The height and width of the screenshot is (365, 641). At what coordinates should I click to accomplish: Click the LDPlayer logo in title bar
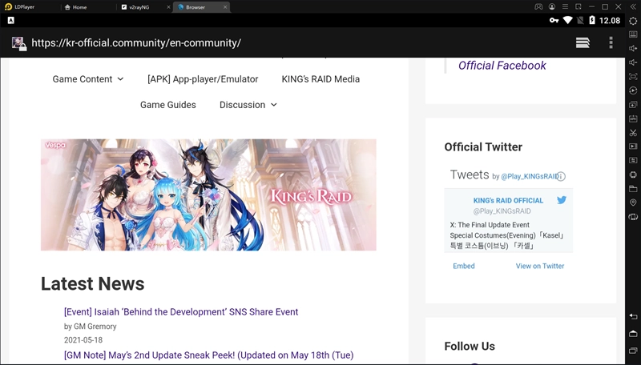[x=9, y=7]
